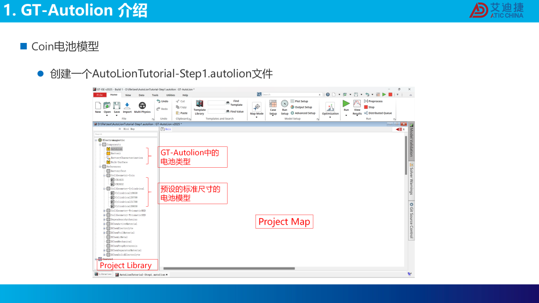Expand the DependencyArrhenius node
This screenshot has width=539, height=303.
[x=104, y=220]
